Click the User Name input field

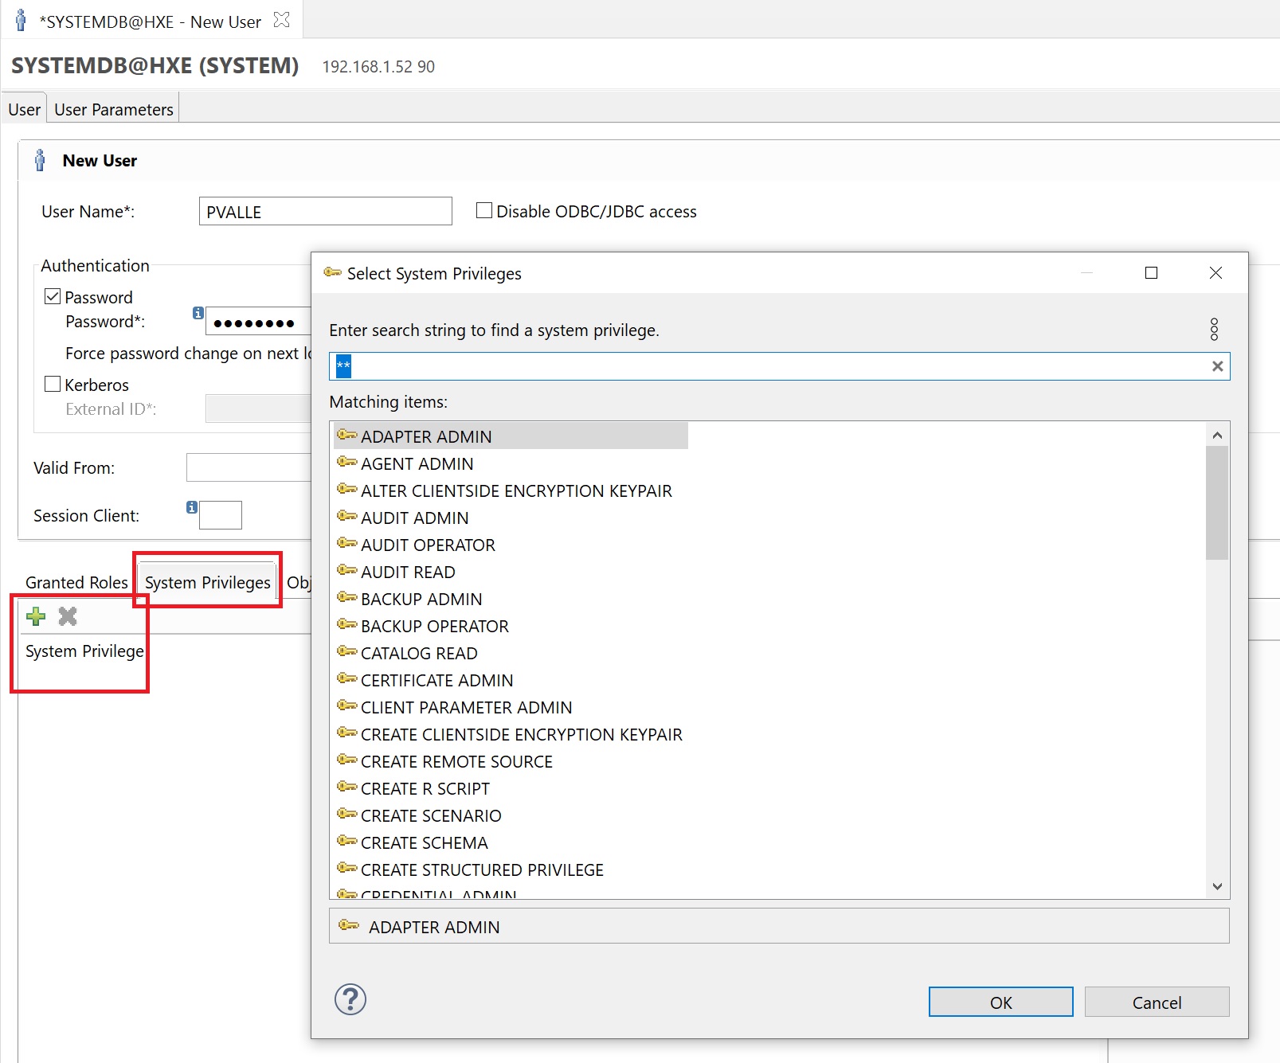pos(325,212)
